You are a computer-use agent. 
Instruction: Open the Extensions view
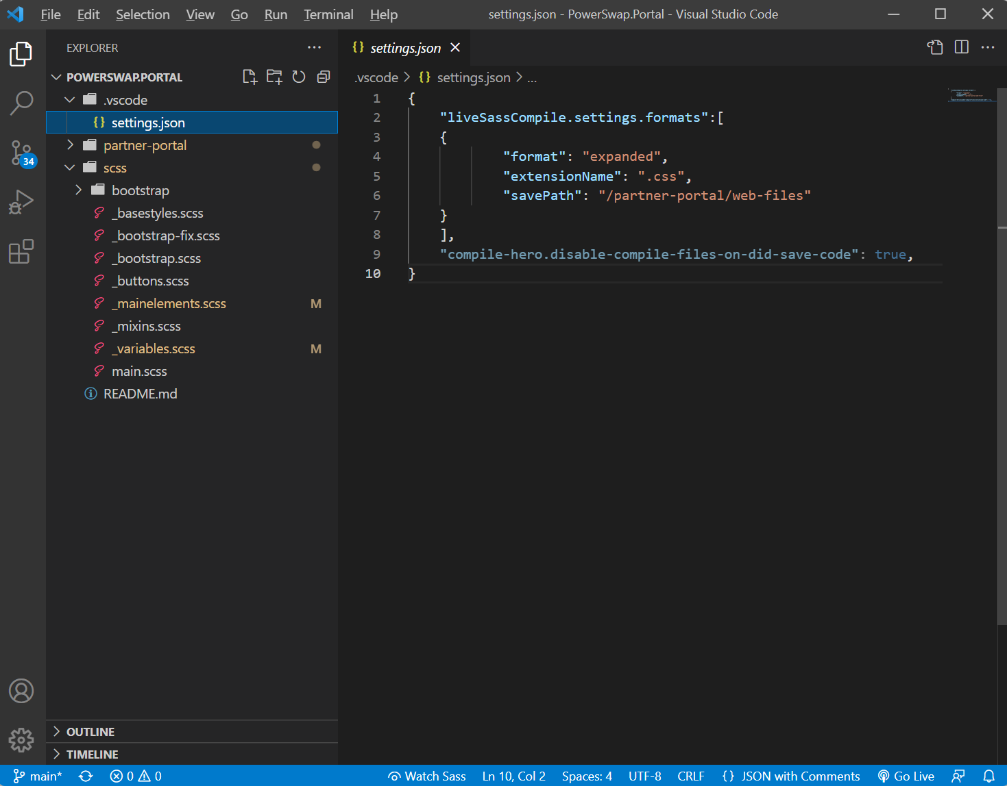point(21,251)
